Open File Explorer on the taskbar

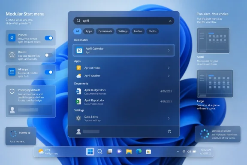[129, 152]
